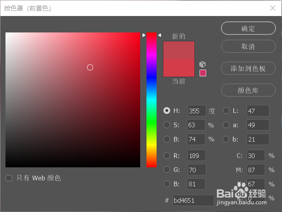
Task: Select the G green radio button
Action: click(x=167, y=169)
